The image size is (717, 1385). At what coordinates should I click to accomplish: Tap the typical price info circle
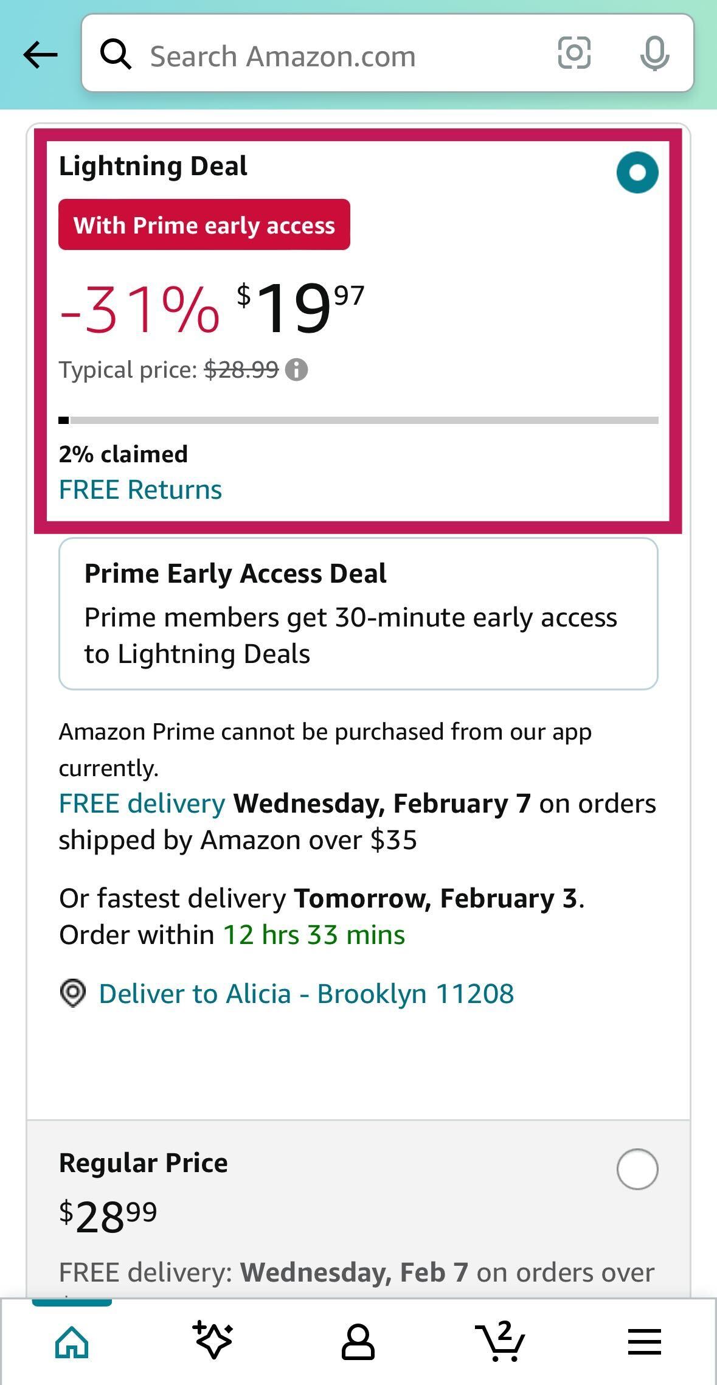pos(297,369)
